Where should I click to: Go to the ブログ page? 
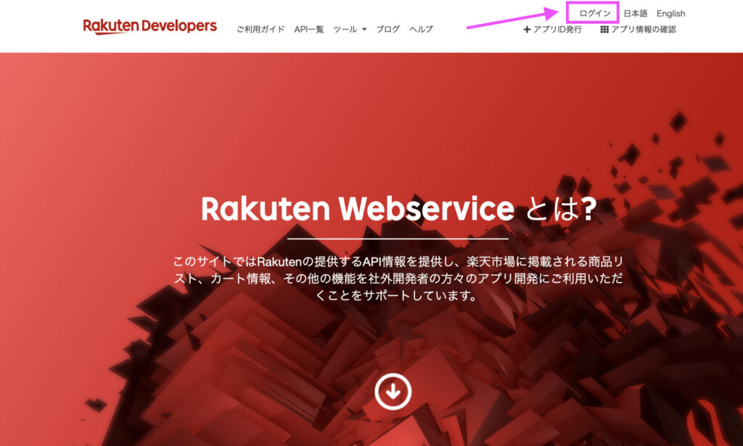pos(388,29)
